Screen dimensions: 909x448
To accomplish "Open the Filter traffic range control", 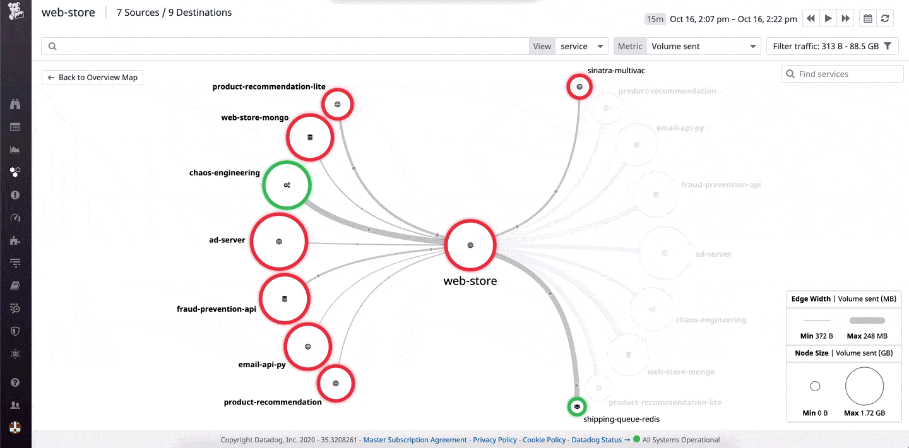I will [832, 46].
